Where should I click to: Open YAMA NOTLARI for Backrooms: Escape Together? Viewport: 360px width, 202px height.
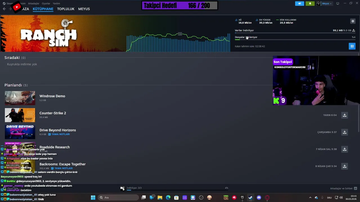coord(62,168)
